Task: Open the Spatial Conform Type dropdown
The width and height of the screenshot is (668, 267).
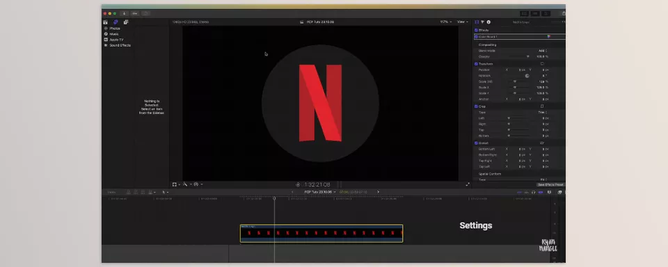Action: coord(543,179)
